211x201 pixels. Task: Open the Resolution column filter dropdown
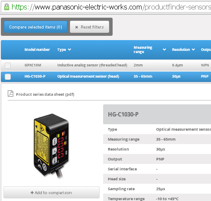[x=193, y=50]
